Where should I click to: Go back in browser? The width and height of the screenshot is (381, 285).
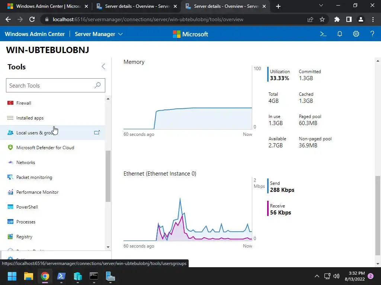pyautogui.click(x=8, y=19)
